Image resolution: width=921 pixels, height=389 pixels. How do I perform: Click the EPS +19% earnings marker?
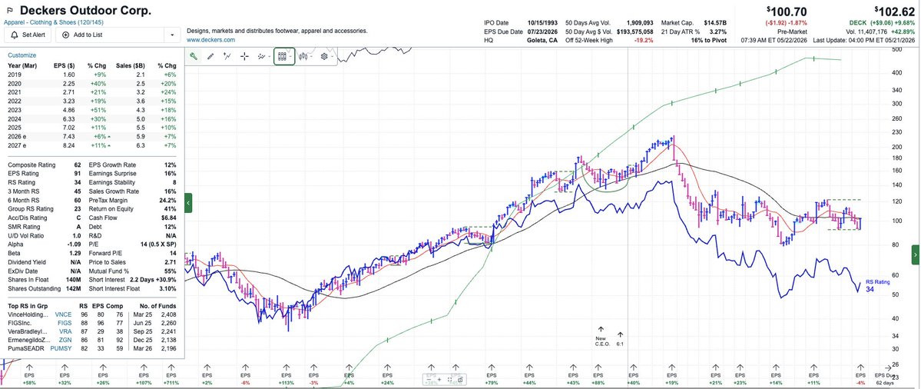671,375
